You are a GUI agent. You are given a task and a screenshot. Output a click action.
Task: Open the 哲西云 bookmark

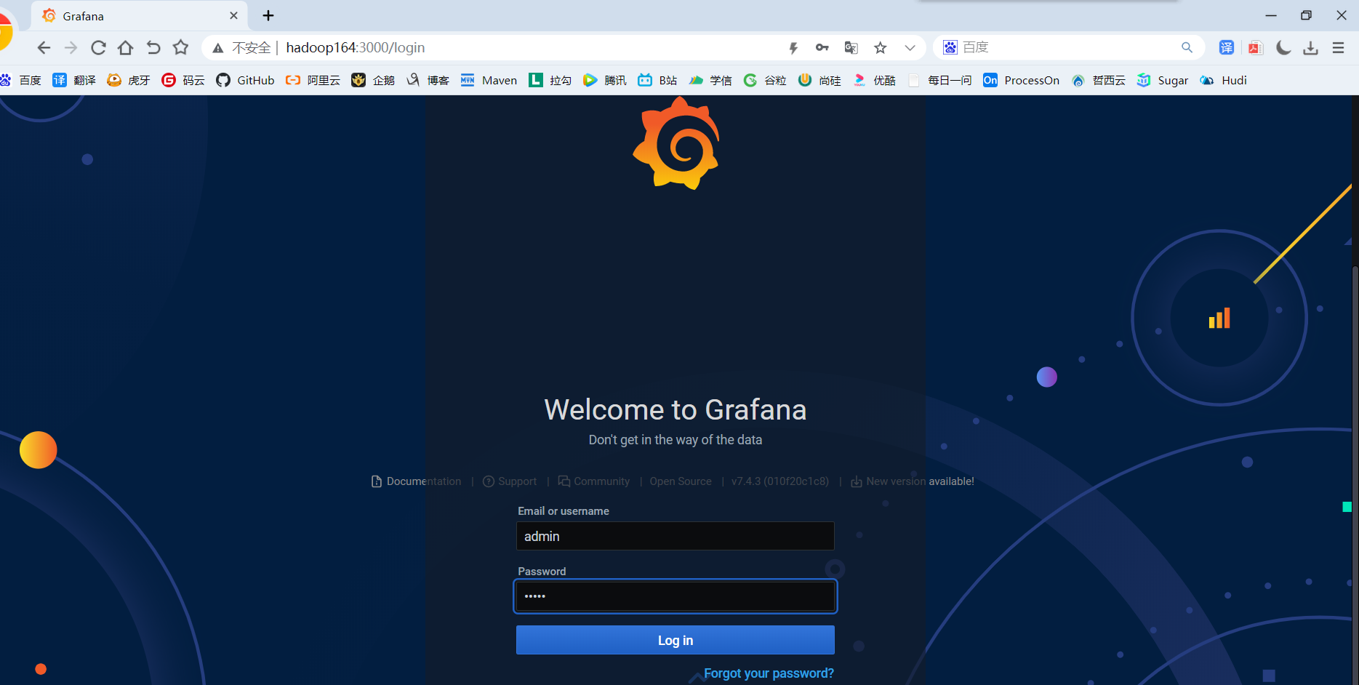[x=1098, y=80]
